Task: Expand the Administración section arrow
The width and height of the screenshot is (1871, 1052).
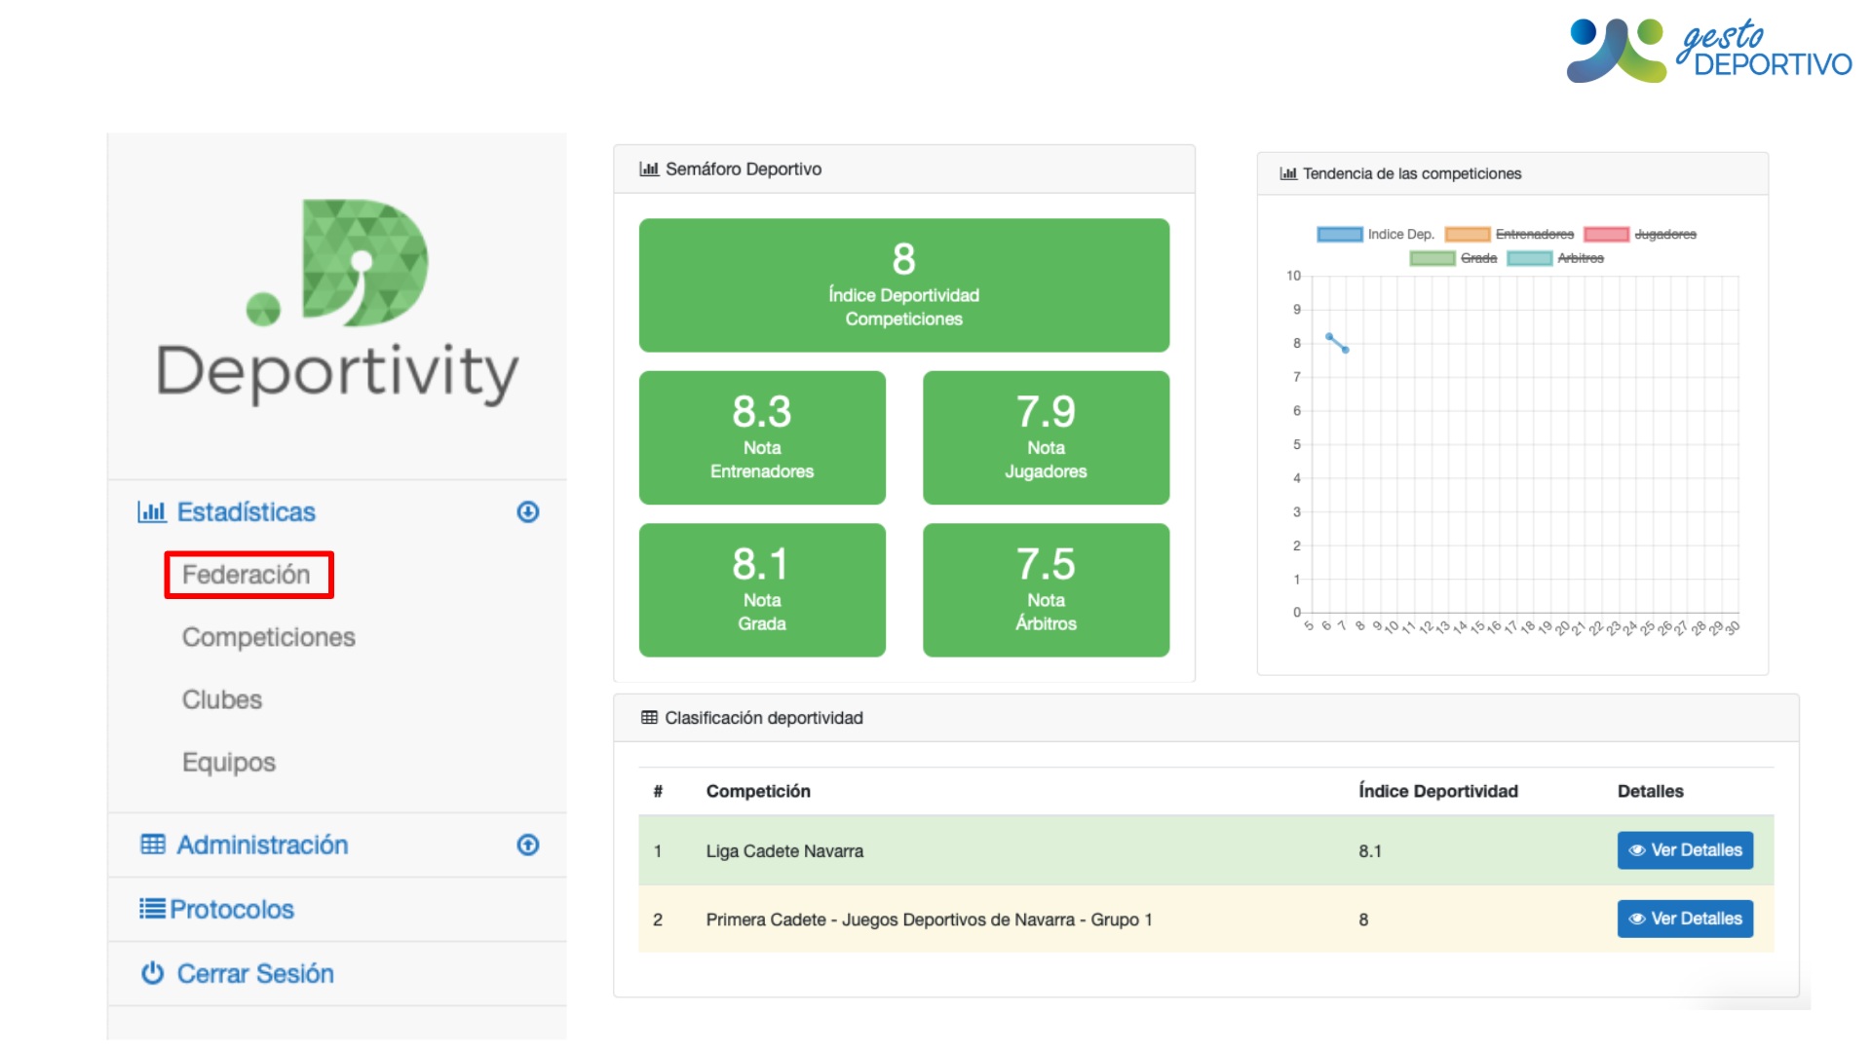Action: click(528, 845)
